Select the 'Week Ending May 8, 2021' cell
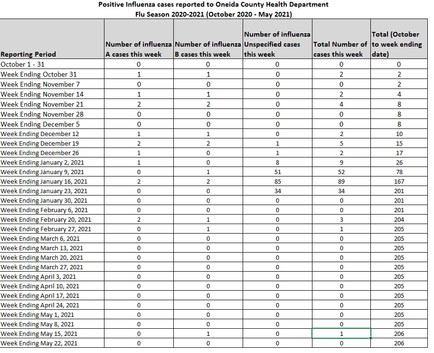Viewport: 434px width, 353px height. 52,324
